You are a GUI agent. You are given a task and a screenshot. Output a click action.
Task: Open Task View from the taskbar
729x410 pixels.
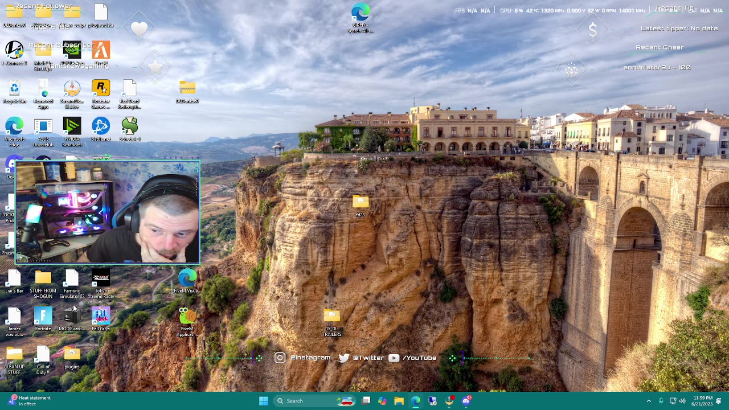pyautogui.click(x=366, y=401)
